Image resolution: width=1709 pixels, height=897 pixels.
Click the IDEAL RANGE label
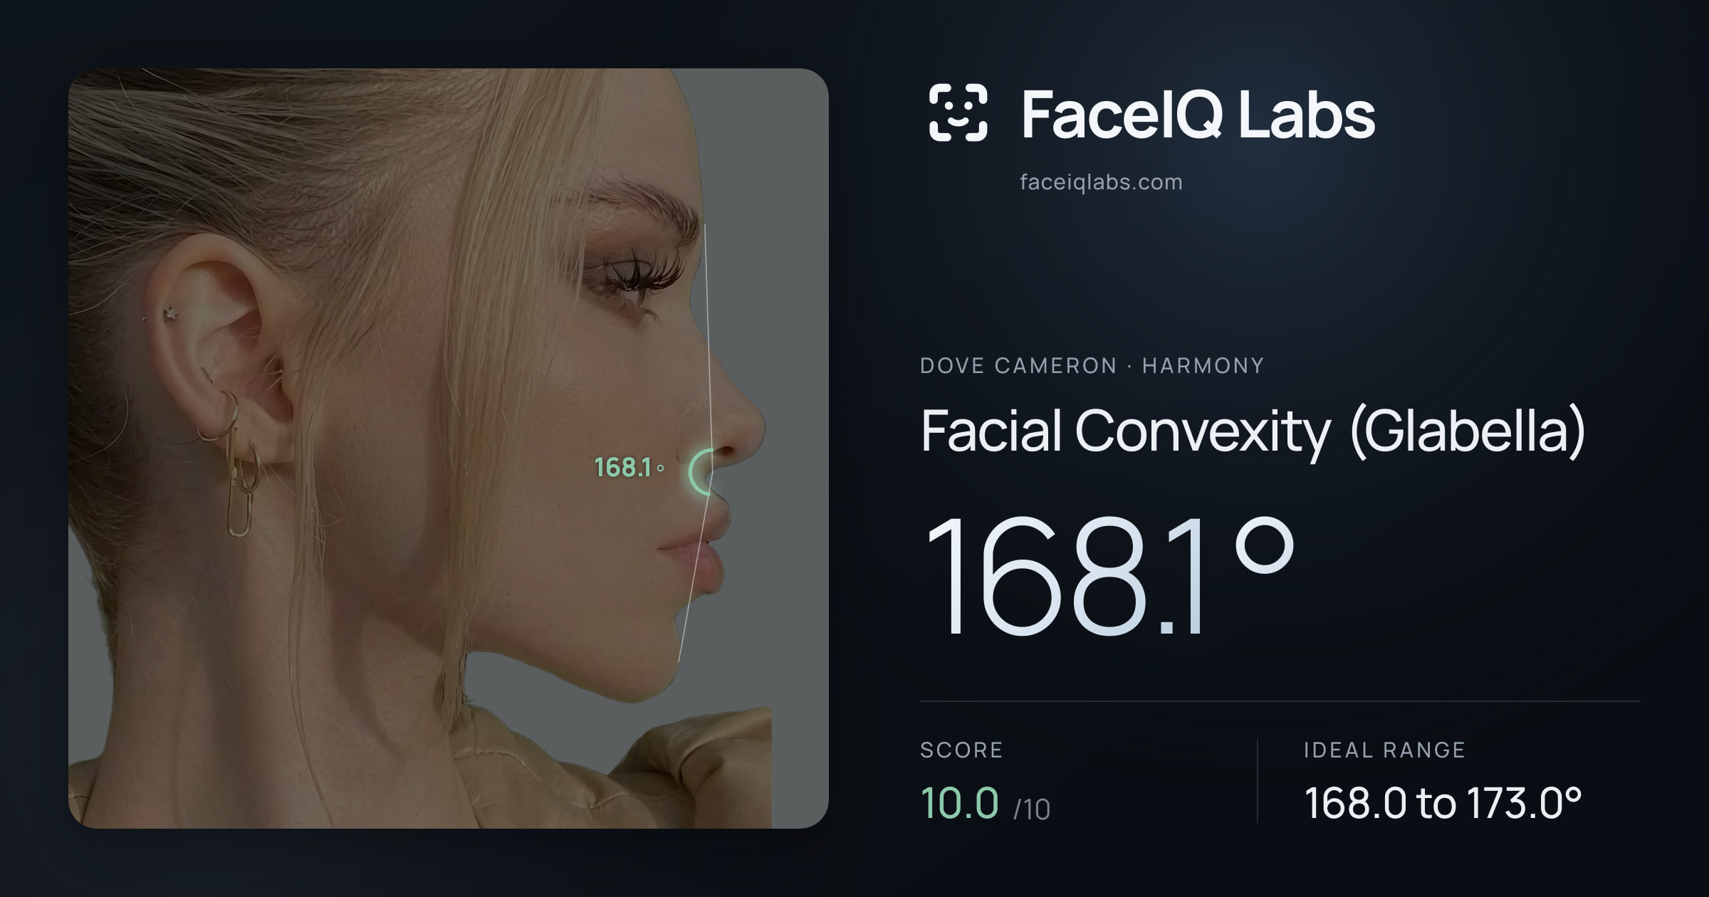(1384, 750)
